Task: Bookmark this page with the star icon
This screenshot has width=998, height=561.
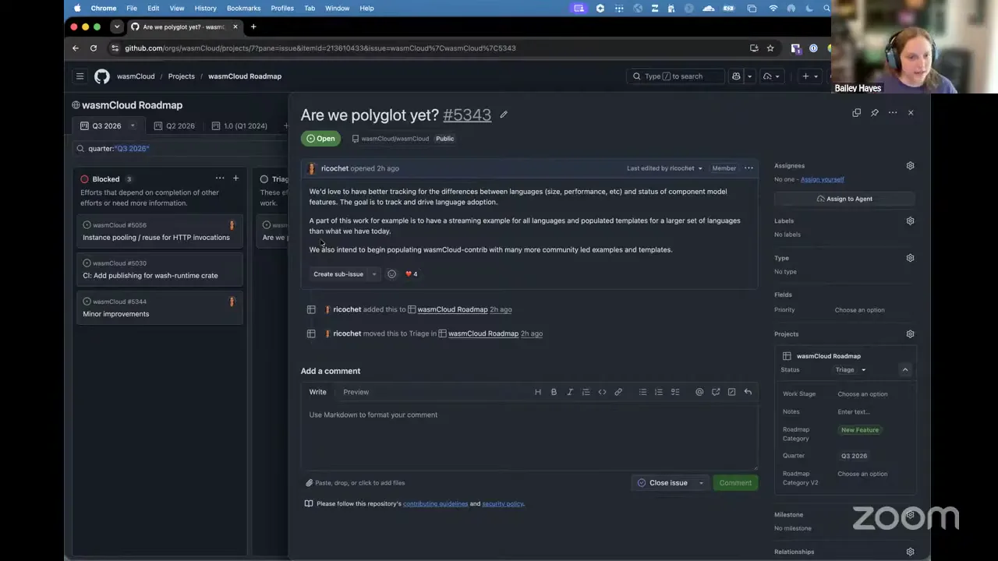Action: [770, 48]
